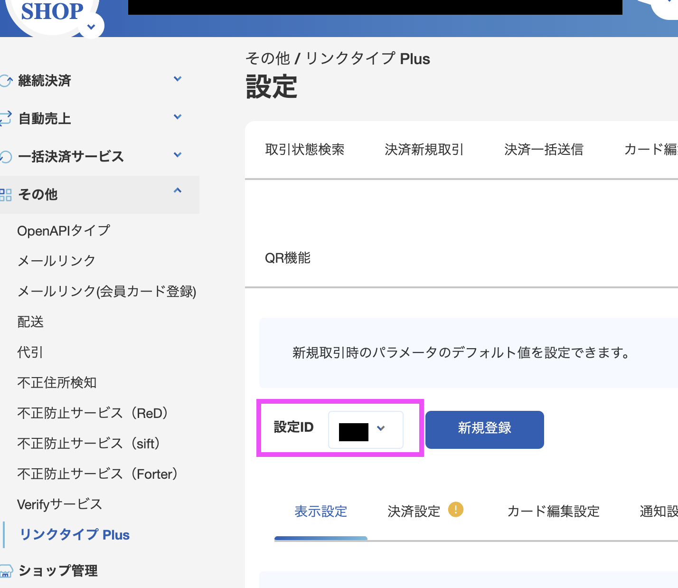Open the 取引状態検索 tab

pos(305,150)
